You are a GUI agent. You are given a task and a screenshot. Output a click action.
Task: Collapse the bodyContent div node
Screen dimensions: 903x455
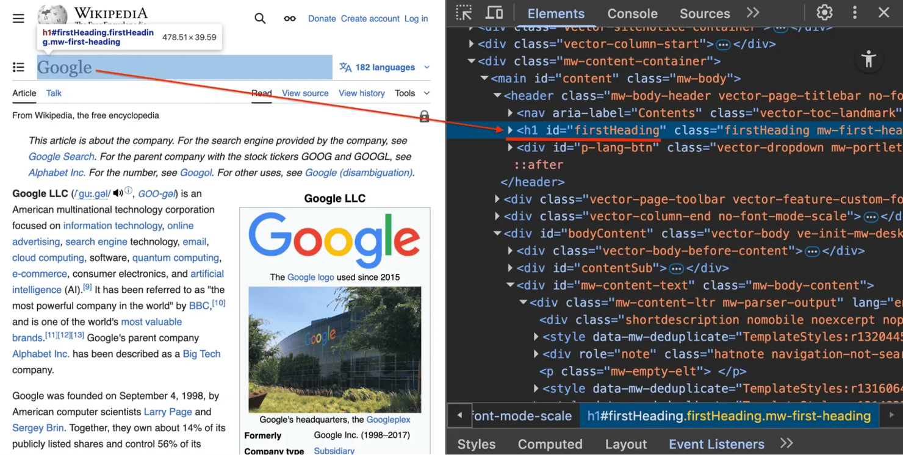point(497,234)
